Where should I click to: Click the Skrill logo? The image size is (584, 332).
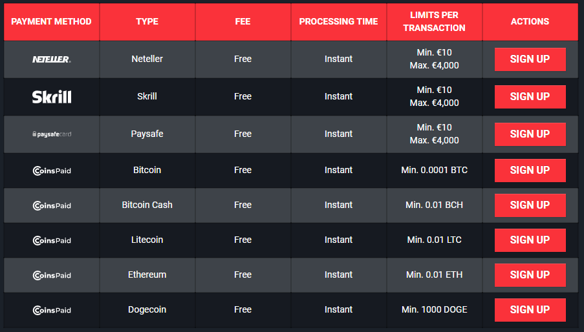pos(51,97)
